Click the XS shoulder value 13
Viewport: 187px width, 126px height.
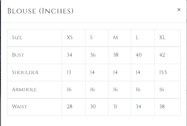point(69,72)
